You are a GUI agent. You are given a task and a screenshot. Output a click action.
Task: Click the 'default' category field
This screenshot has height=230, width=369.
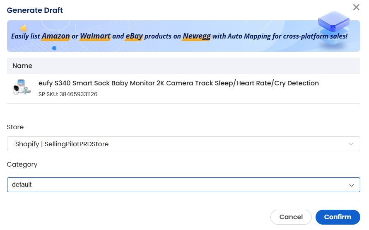tap(183, 185)
